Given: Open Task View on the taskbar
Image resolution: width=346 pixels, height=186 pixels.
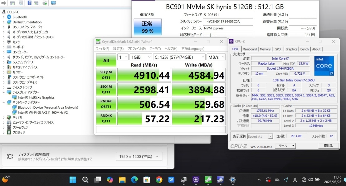Looking at the screenshot, I should pyautogui.click(x=98, y=179).
